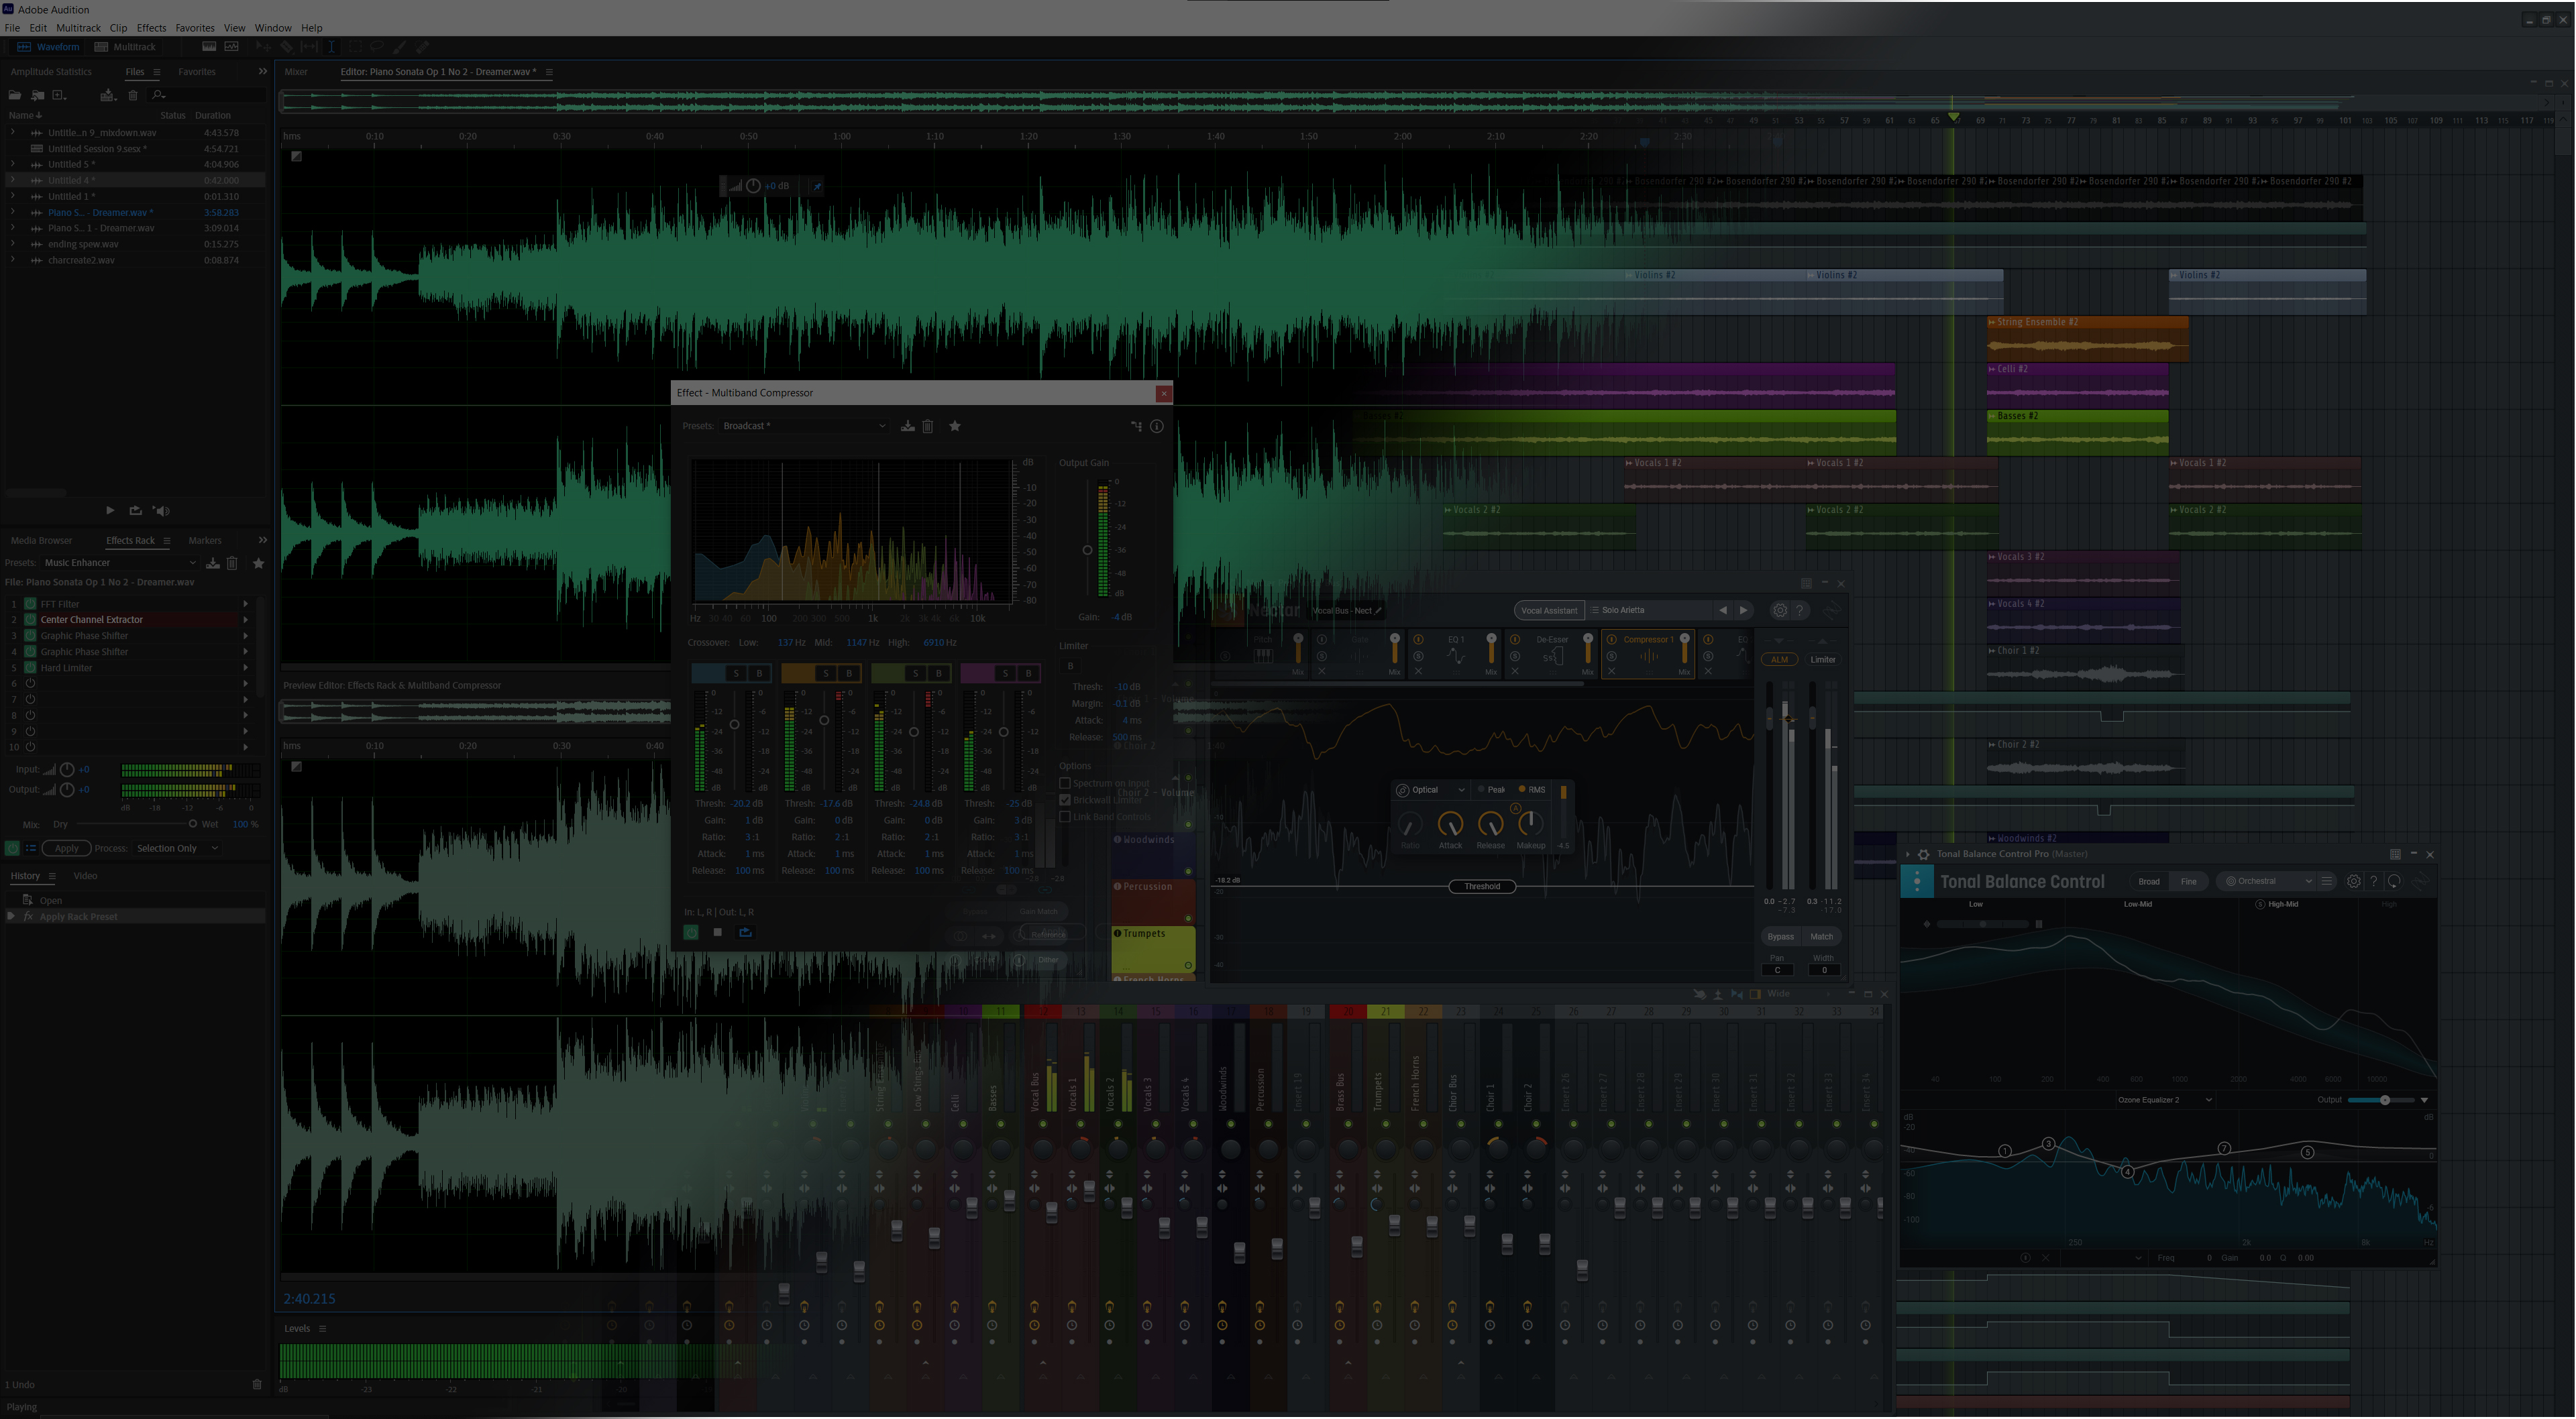
Task: Enable Spectrum on Input checkbox
Action: tap(1065, 783)
